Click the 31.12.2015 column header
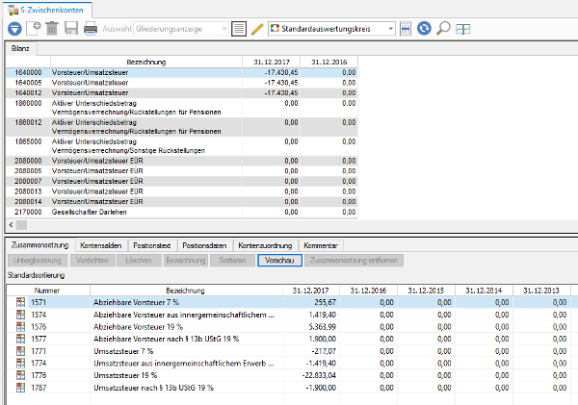This screenshot has height=405, width=578. 426,291
